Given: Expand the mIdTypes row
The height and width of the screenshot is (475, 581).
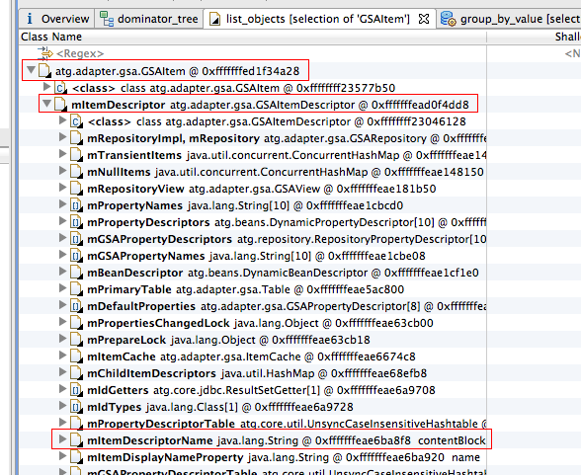Looking at the screenshot, I should click(x=62, y=406).
